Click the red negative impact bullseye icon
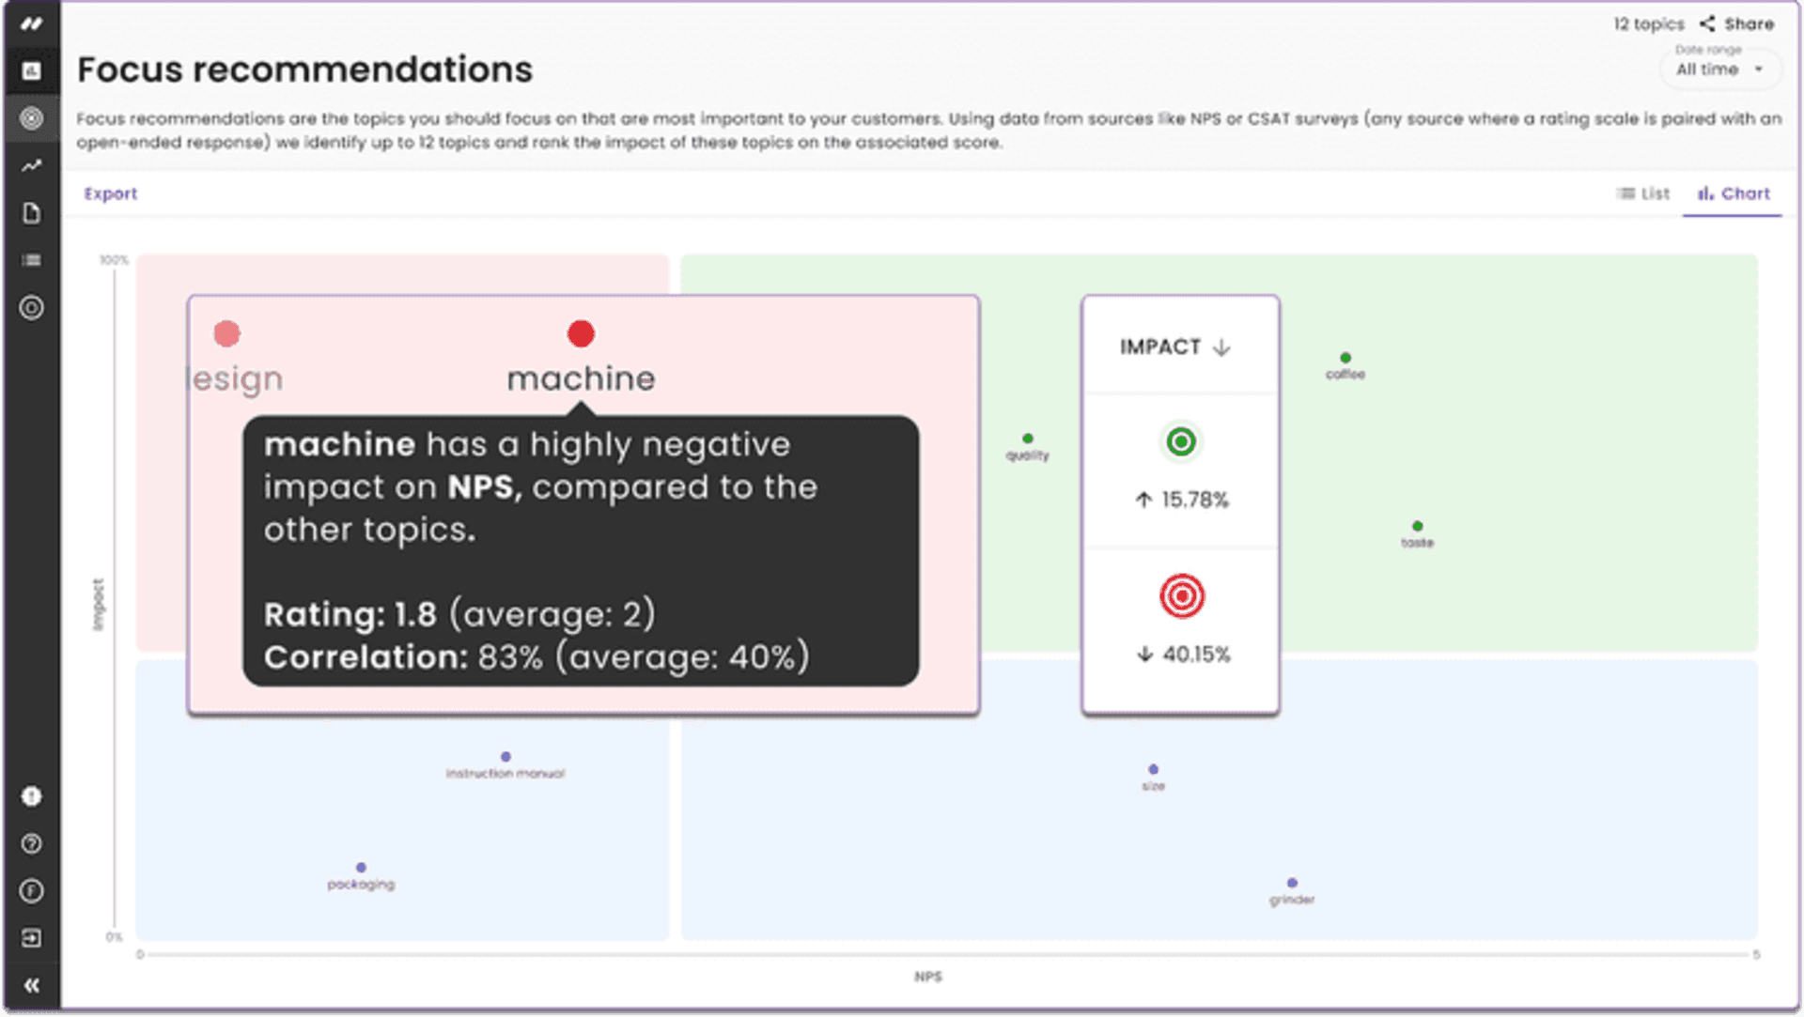Viewport: 1804px width, 1017px height. pos(1181,593)
